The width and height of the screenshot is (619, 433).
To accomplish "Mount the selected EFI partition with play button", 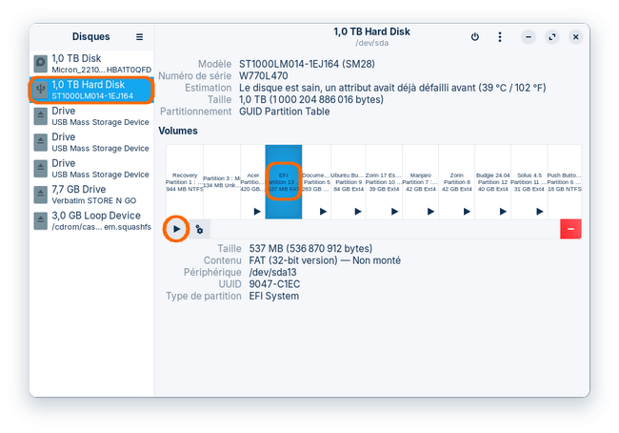I will [176, 230].
